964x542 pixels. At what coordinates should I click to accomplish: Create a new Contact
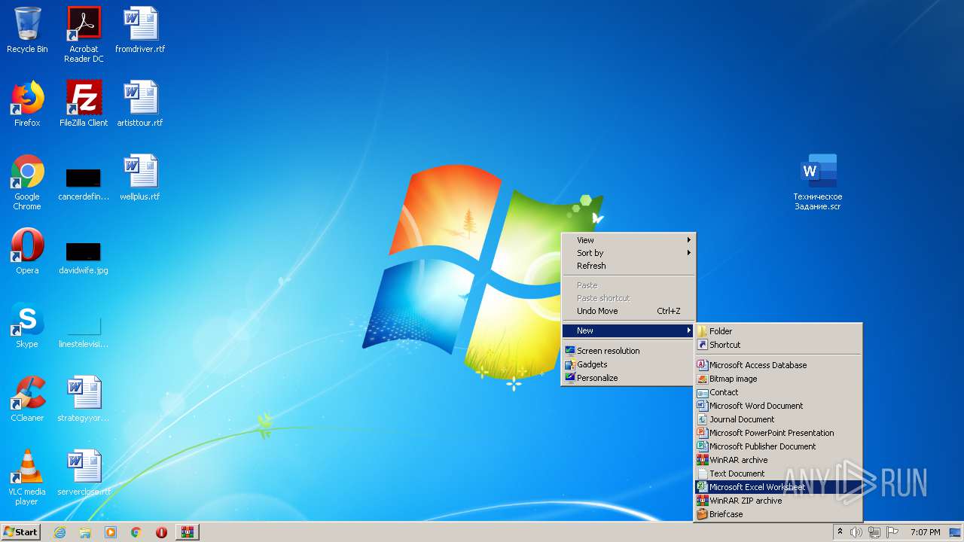pos(778,392)
